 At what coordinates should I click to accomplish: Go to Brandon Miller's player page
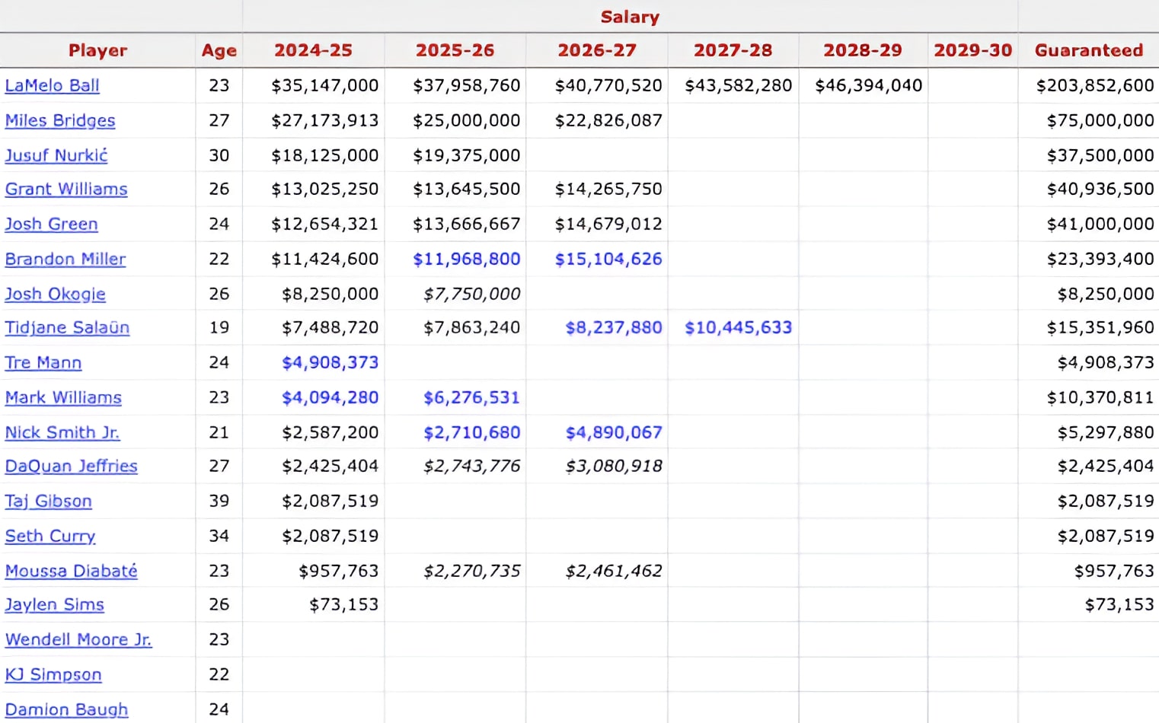coord(65,259)
